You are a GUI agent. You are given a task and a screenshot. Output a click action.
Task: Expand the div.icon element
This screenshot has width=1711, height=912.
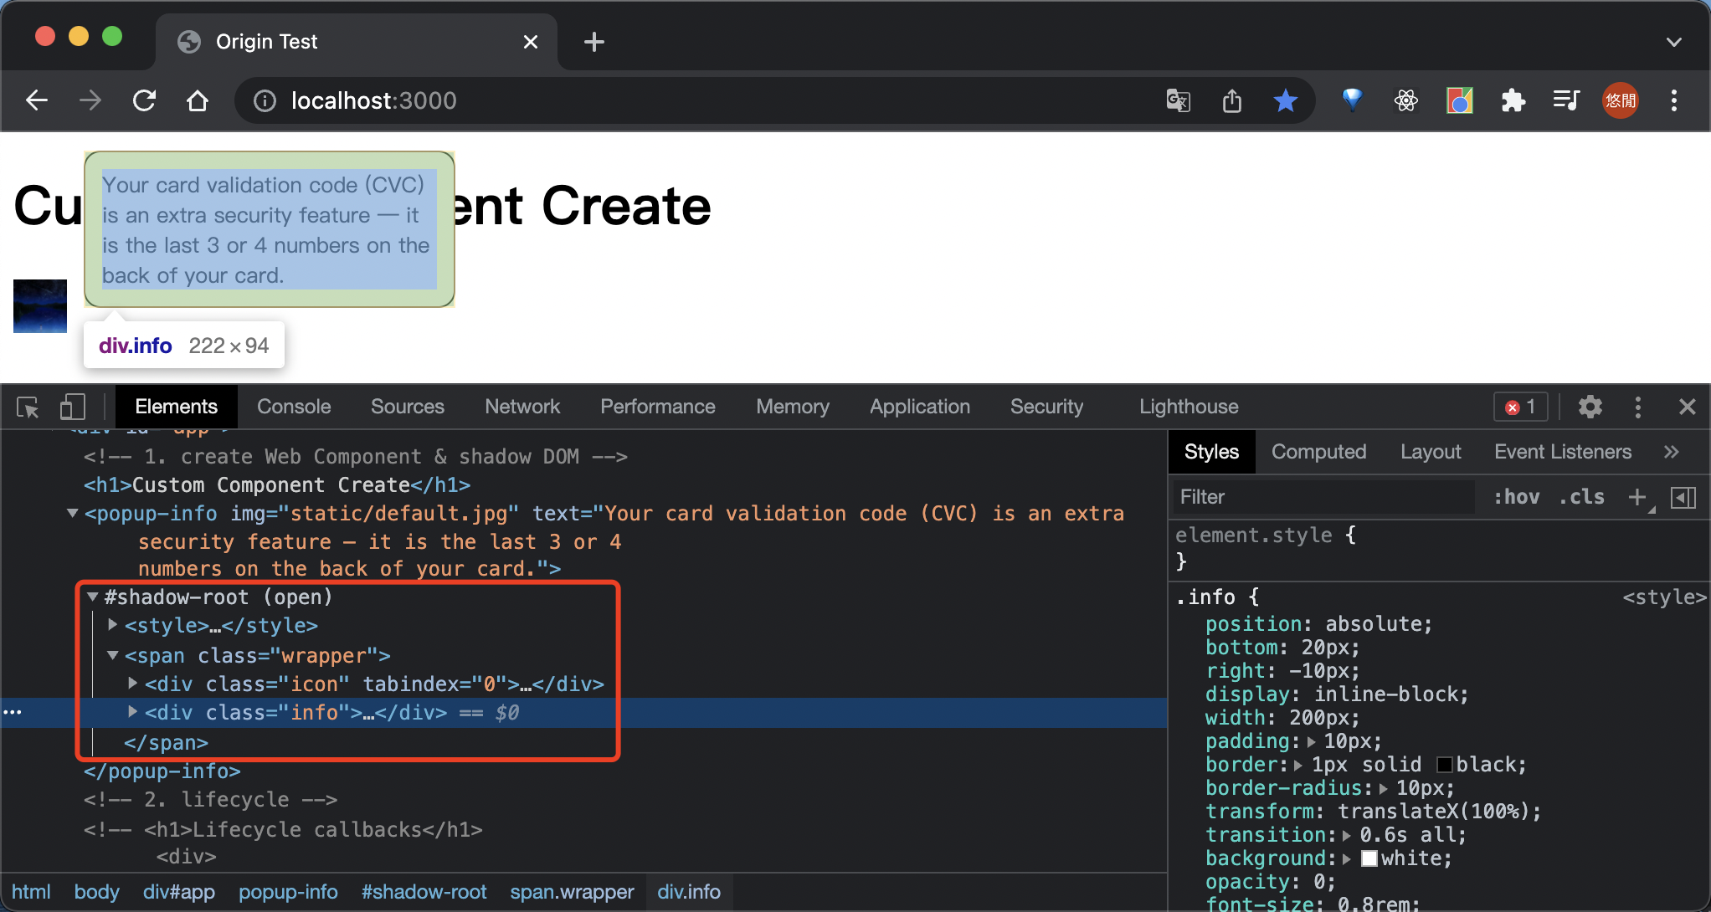132,684
